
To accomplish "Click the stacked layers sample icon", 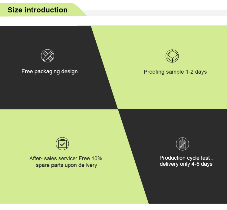I will pyautogui.click(x=172, y=56).
